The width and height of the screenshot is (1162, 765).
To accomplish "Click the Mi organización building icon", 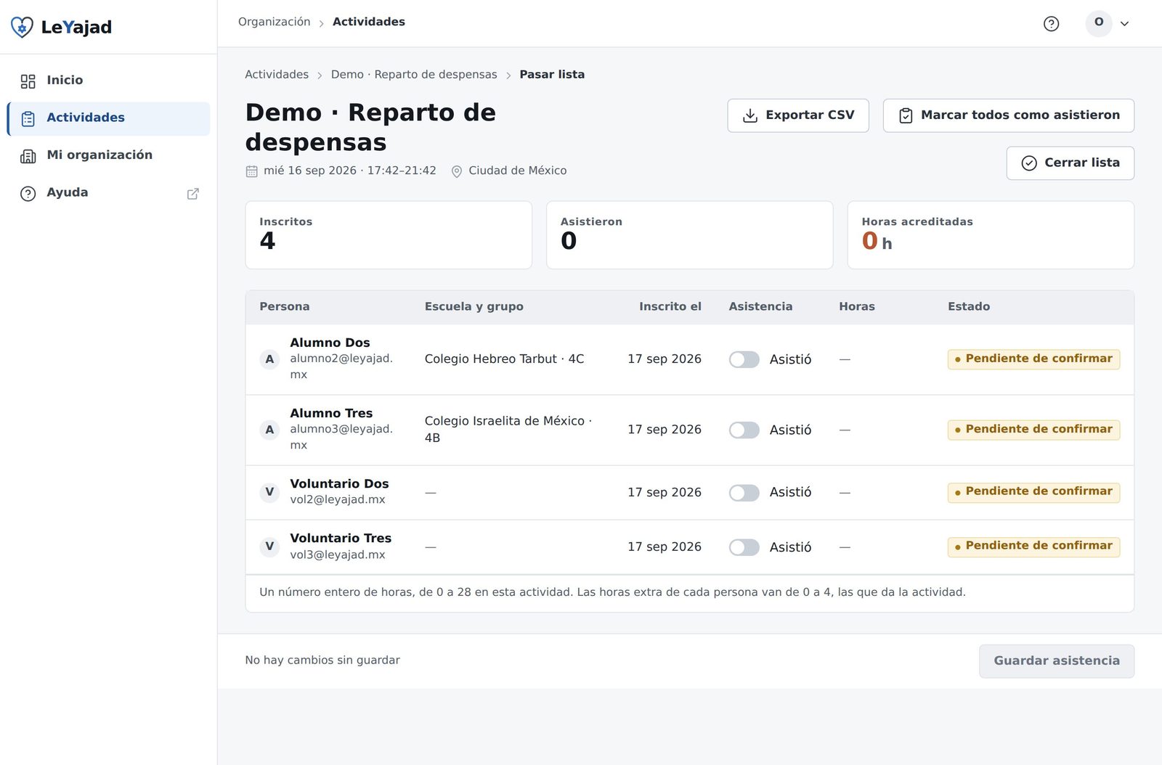I will point(28,156).
